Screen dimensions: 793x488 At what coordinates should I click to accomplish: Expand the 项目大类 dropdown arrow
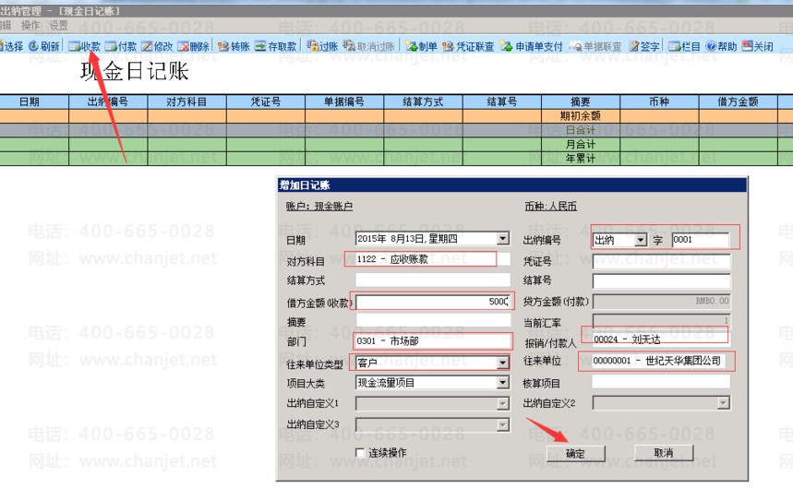point(503,383)
